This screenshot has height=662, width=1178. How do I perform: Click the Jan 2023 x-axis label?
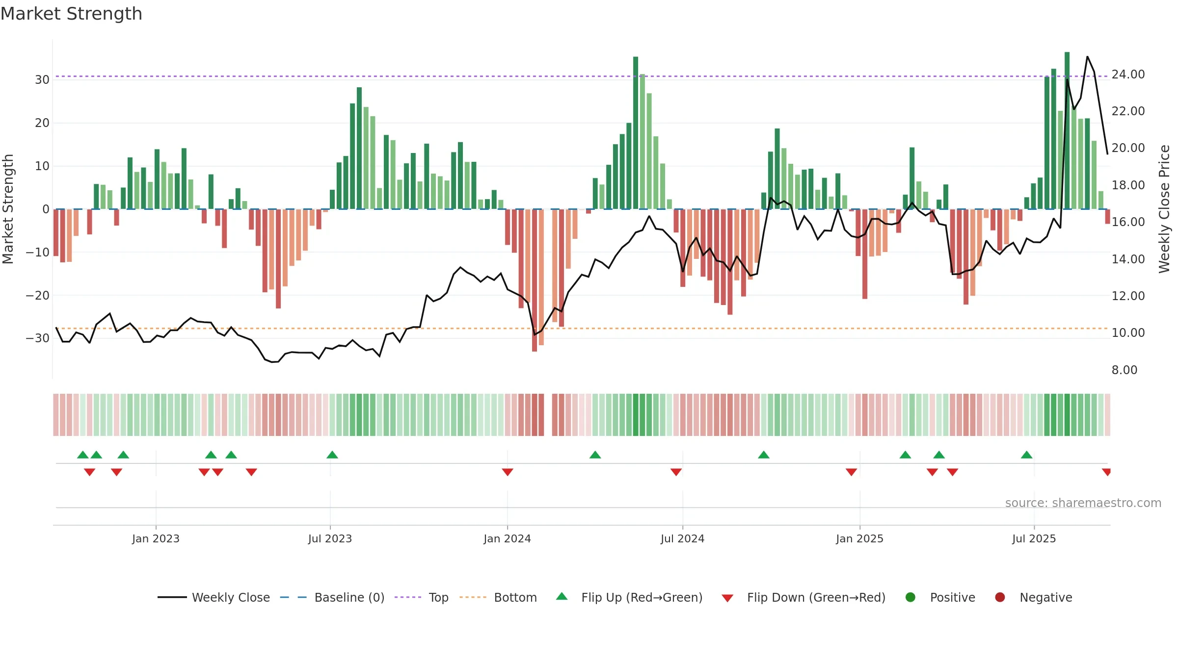pos(156,538)
